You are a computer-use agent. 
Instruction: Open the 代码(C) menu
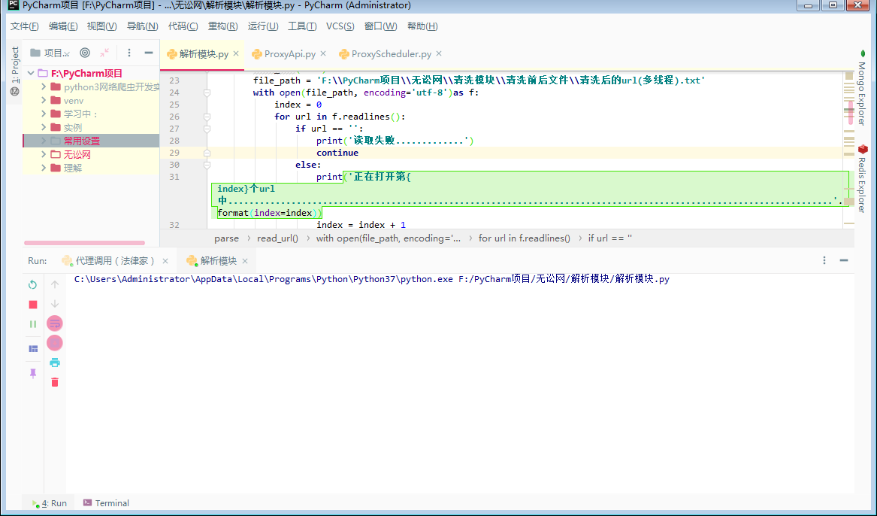(183, 26)
